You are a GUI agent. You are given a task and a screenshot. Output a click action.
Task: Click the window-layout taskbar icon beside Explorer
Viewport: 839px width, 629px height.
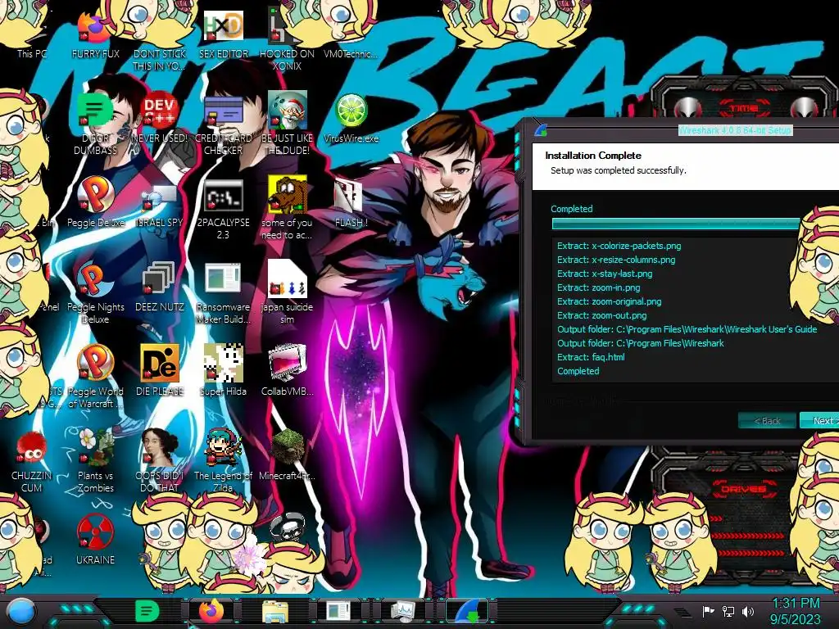tap(338, 611)
